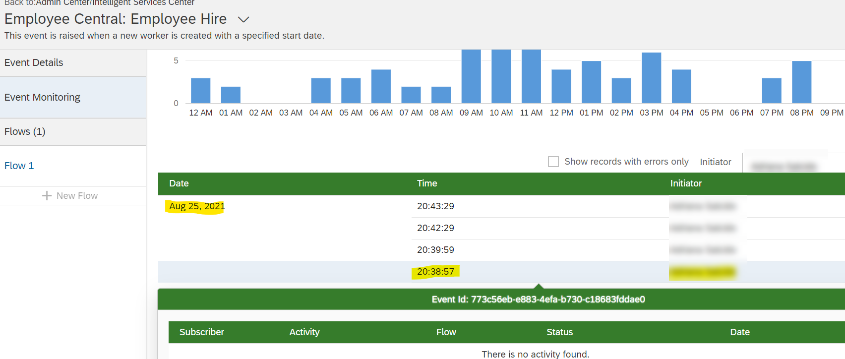
Task: Open the Flow 1 link
Action: [19, 166]
